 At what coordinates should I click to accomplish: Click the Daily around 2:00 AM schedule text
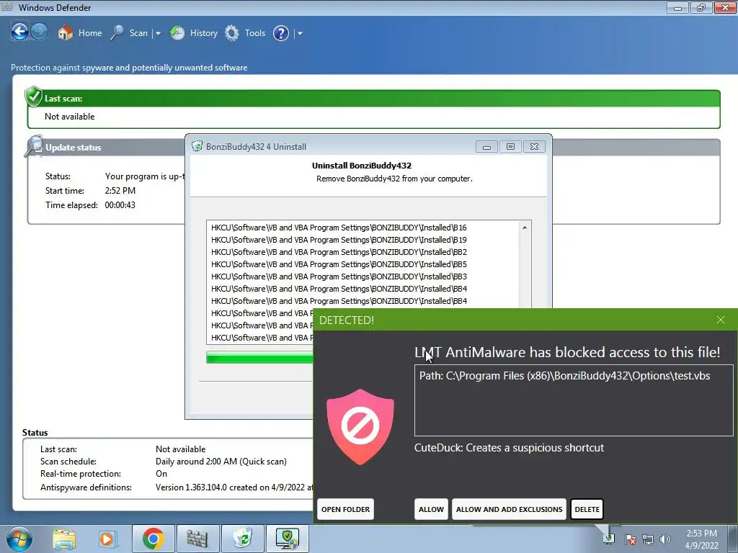tap(221, 462)
